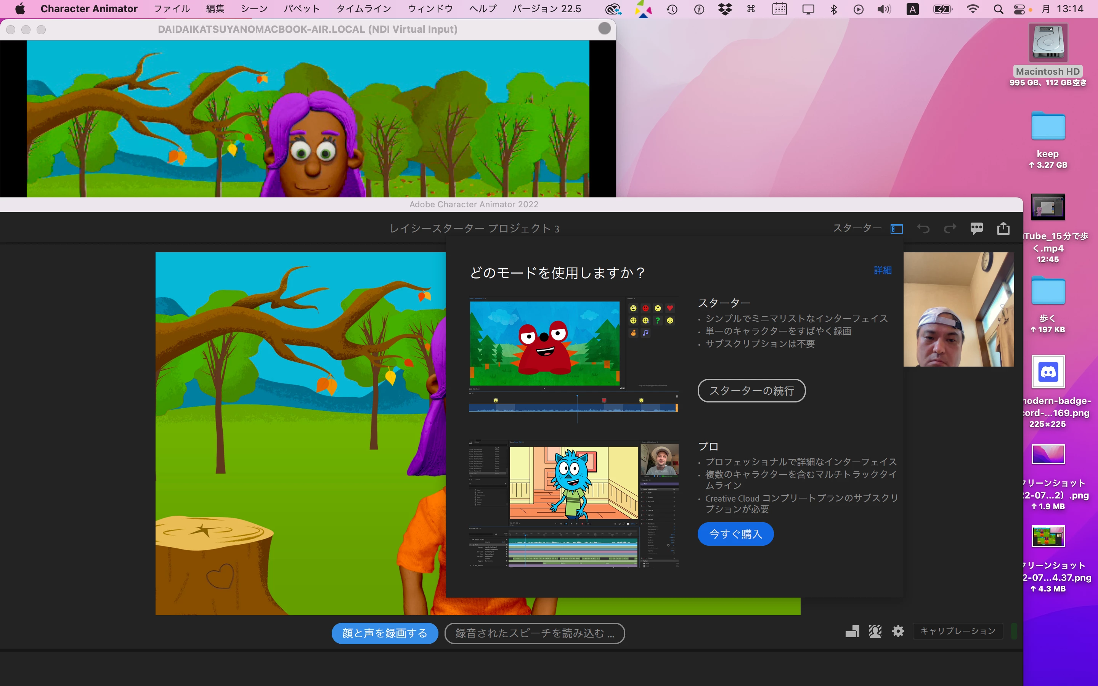This screenshot has width=1098, height=686.
Task: Open camera settings gear icon
Action: pos(898,631)
